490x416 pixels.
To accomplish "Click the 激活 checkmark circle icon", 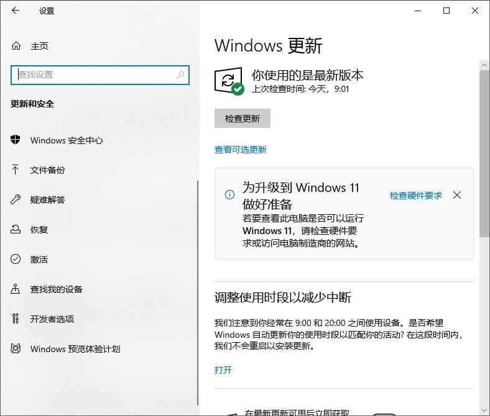I will point(16,259).
